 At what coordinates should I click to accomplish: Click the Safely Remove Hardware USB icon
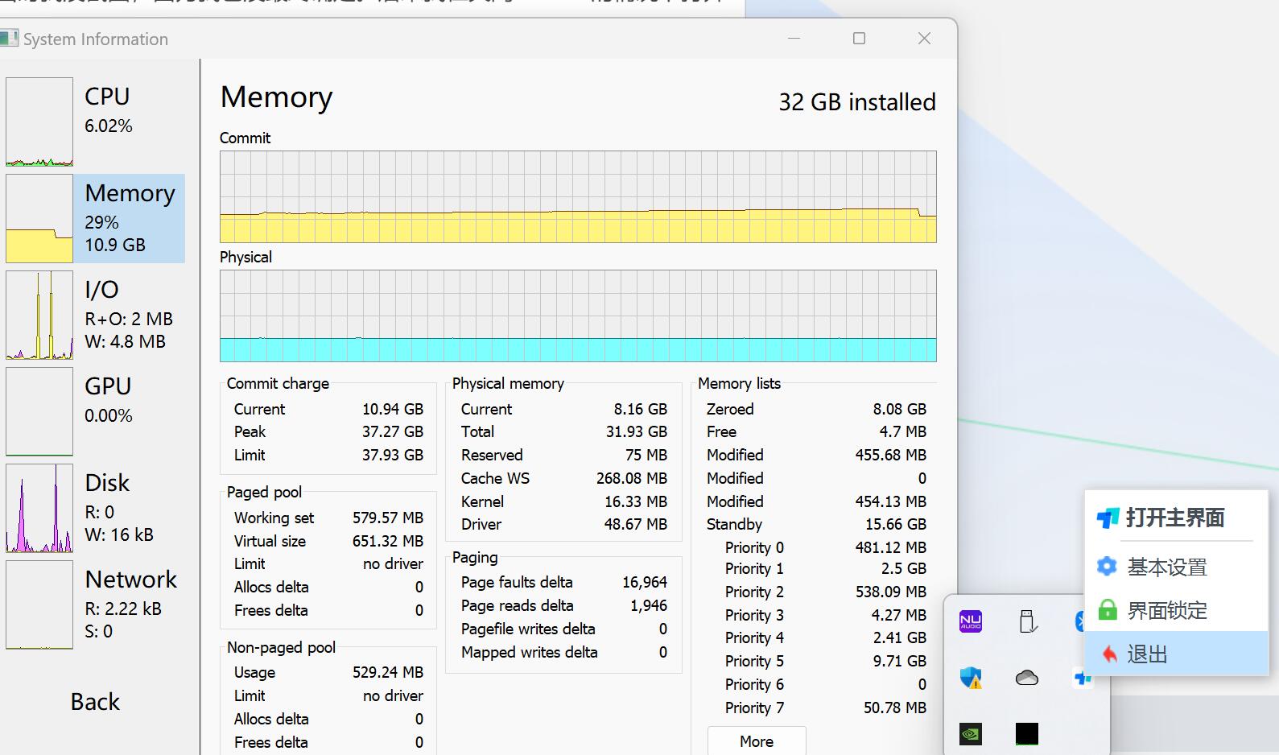point(1027,621)
